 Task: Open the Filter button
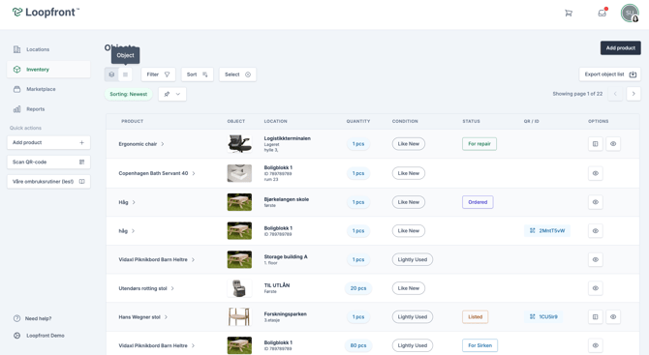(x=158, y=74)
